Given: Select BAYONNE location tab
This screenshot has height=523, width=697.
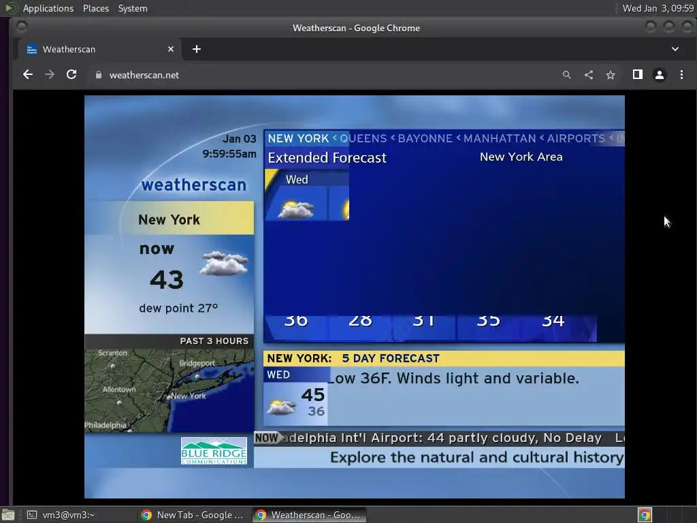Looking at the screenshot, I should click(x=425, y=138).
